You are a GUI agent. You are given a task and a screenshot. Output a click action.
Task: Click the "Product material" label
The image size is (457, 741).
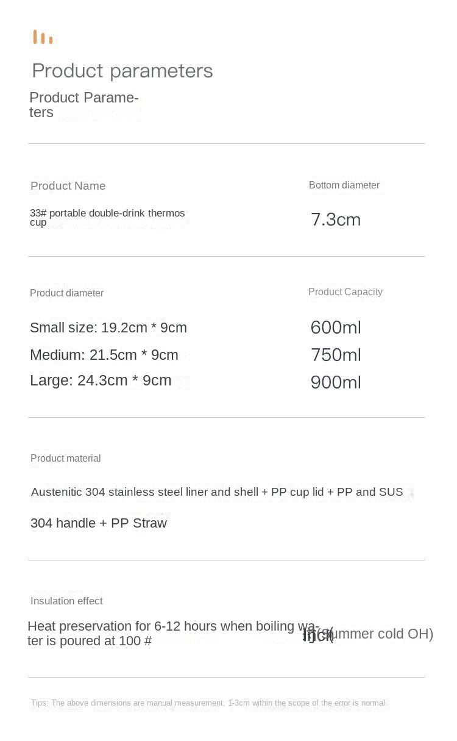tap(66, 459)
